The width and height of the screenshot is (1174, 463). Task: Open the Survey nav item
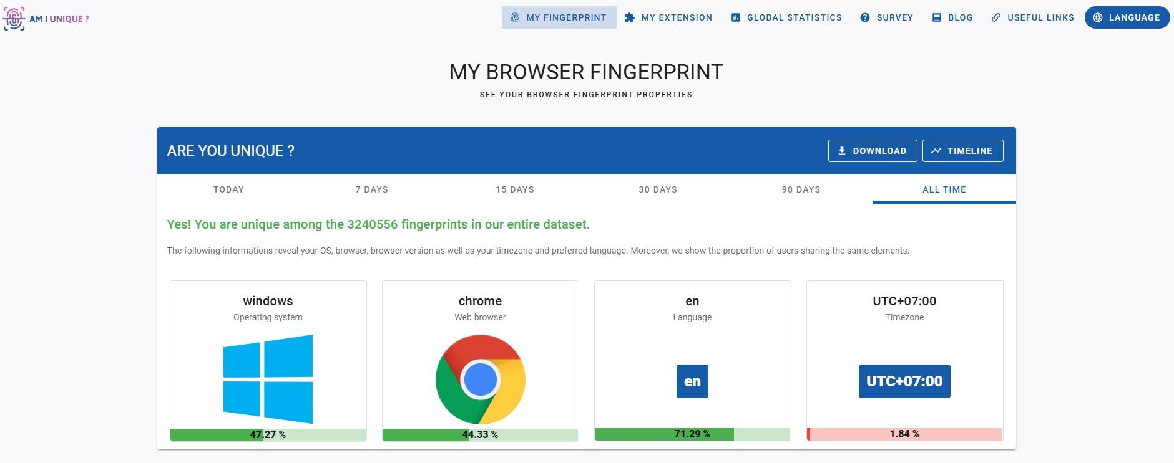coord(886,17)
